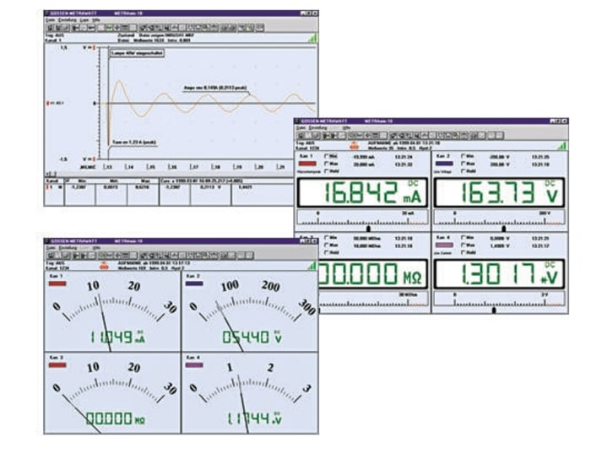
Task: Click the blue Kan 2 color swatch in the digital readout window
Action: point(444,165)
